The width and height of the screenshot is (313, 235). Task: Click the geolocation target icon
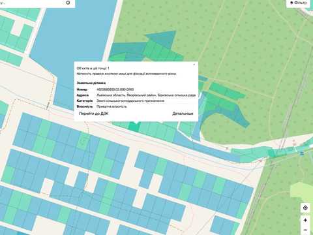coord(305,208)
